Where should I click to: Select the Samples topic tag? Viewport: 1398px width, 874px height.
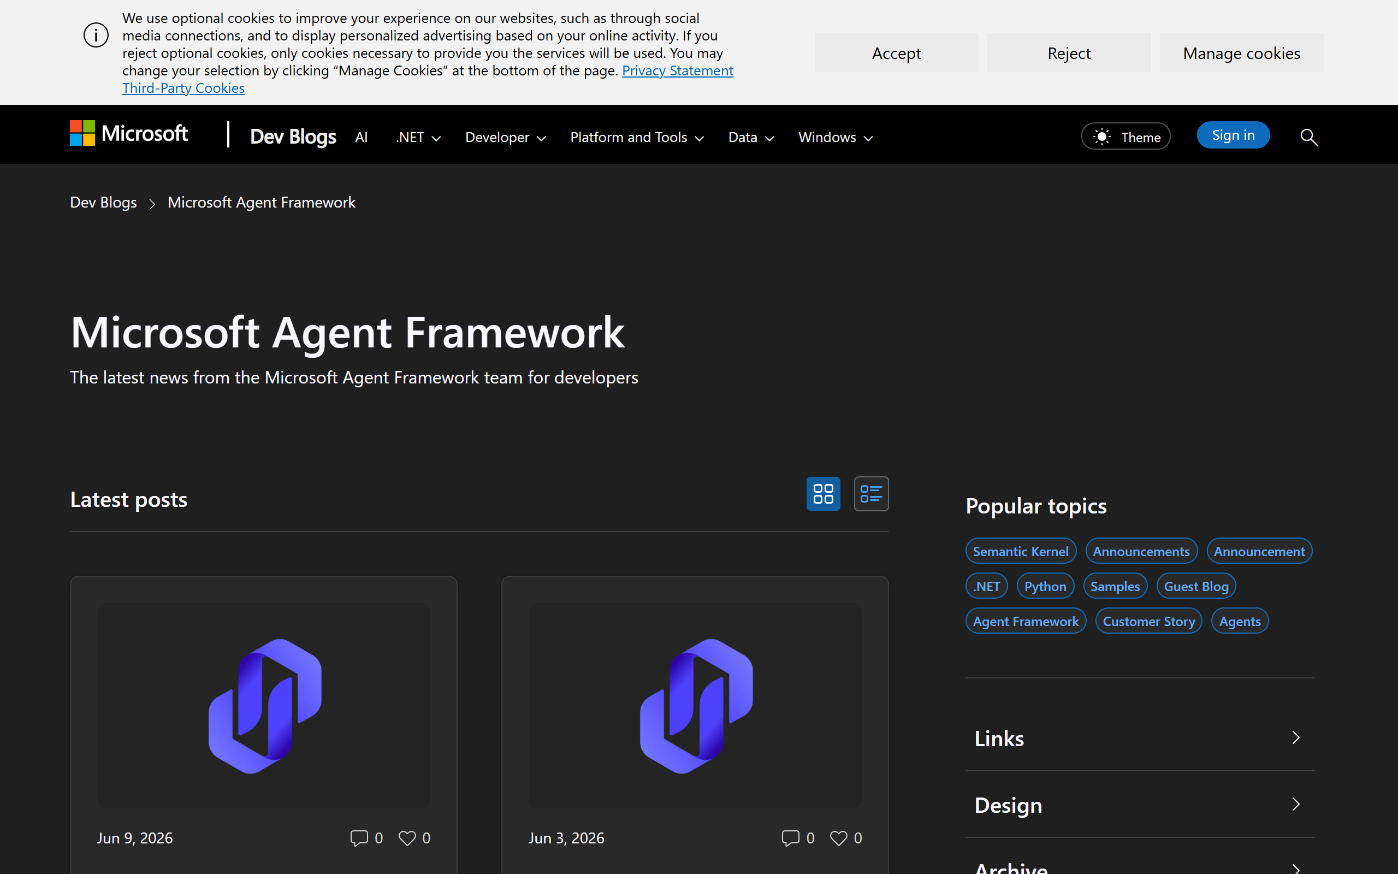pos(1115,586)
